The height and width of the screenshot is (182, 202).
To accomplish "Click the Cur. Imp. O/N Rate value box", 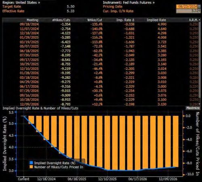I will click(188, 11).
